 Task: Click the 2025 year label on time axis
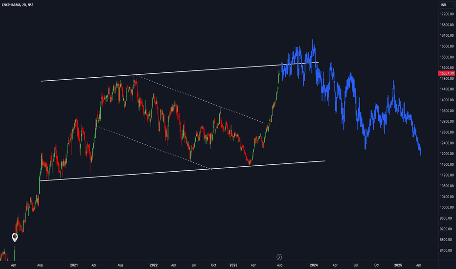point(398,265)
